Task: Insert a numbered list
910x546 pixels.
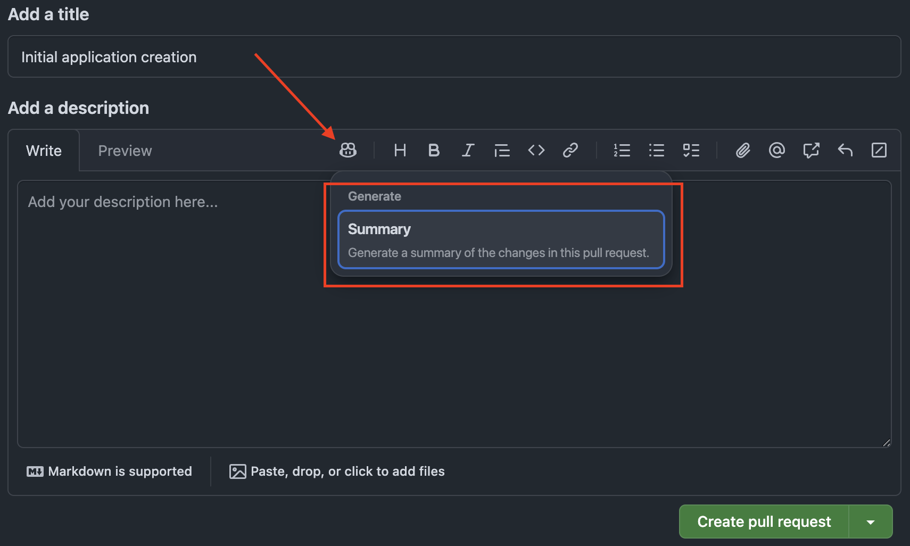Action: (x=622, y=151)
